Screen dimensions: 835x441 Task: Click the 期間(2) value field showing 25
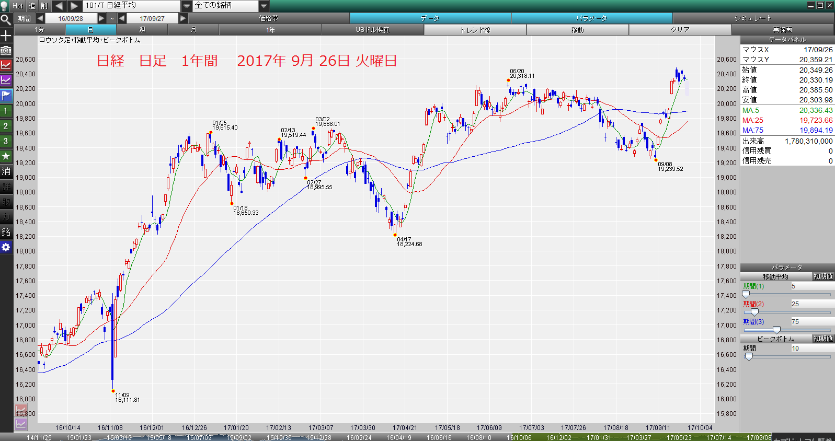(x=812, y=304)
